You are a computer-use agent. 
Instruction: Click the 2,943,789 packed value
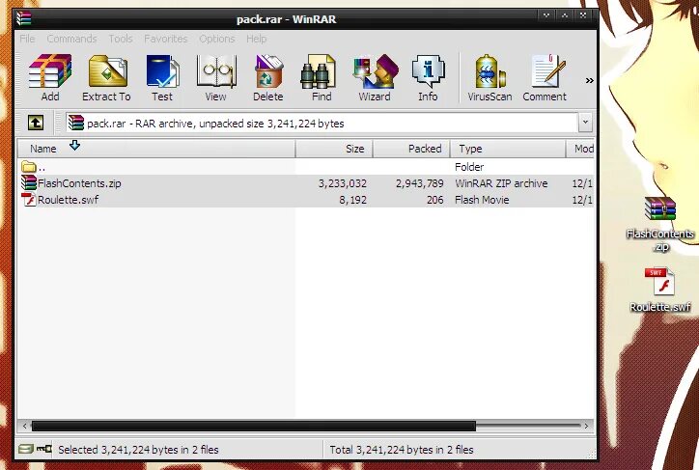pos(419,183)
